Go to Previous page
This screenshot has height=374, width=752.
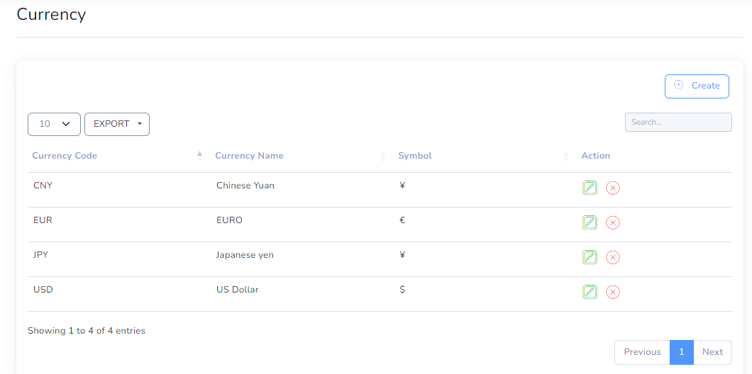[642, 352]
